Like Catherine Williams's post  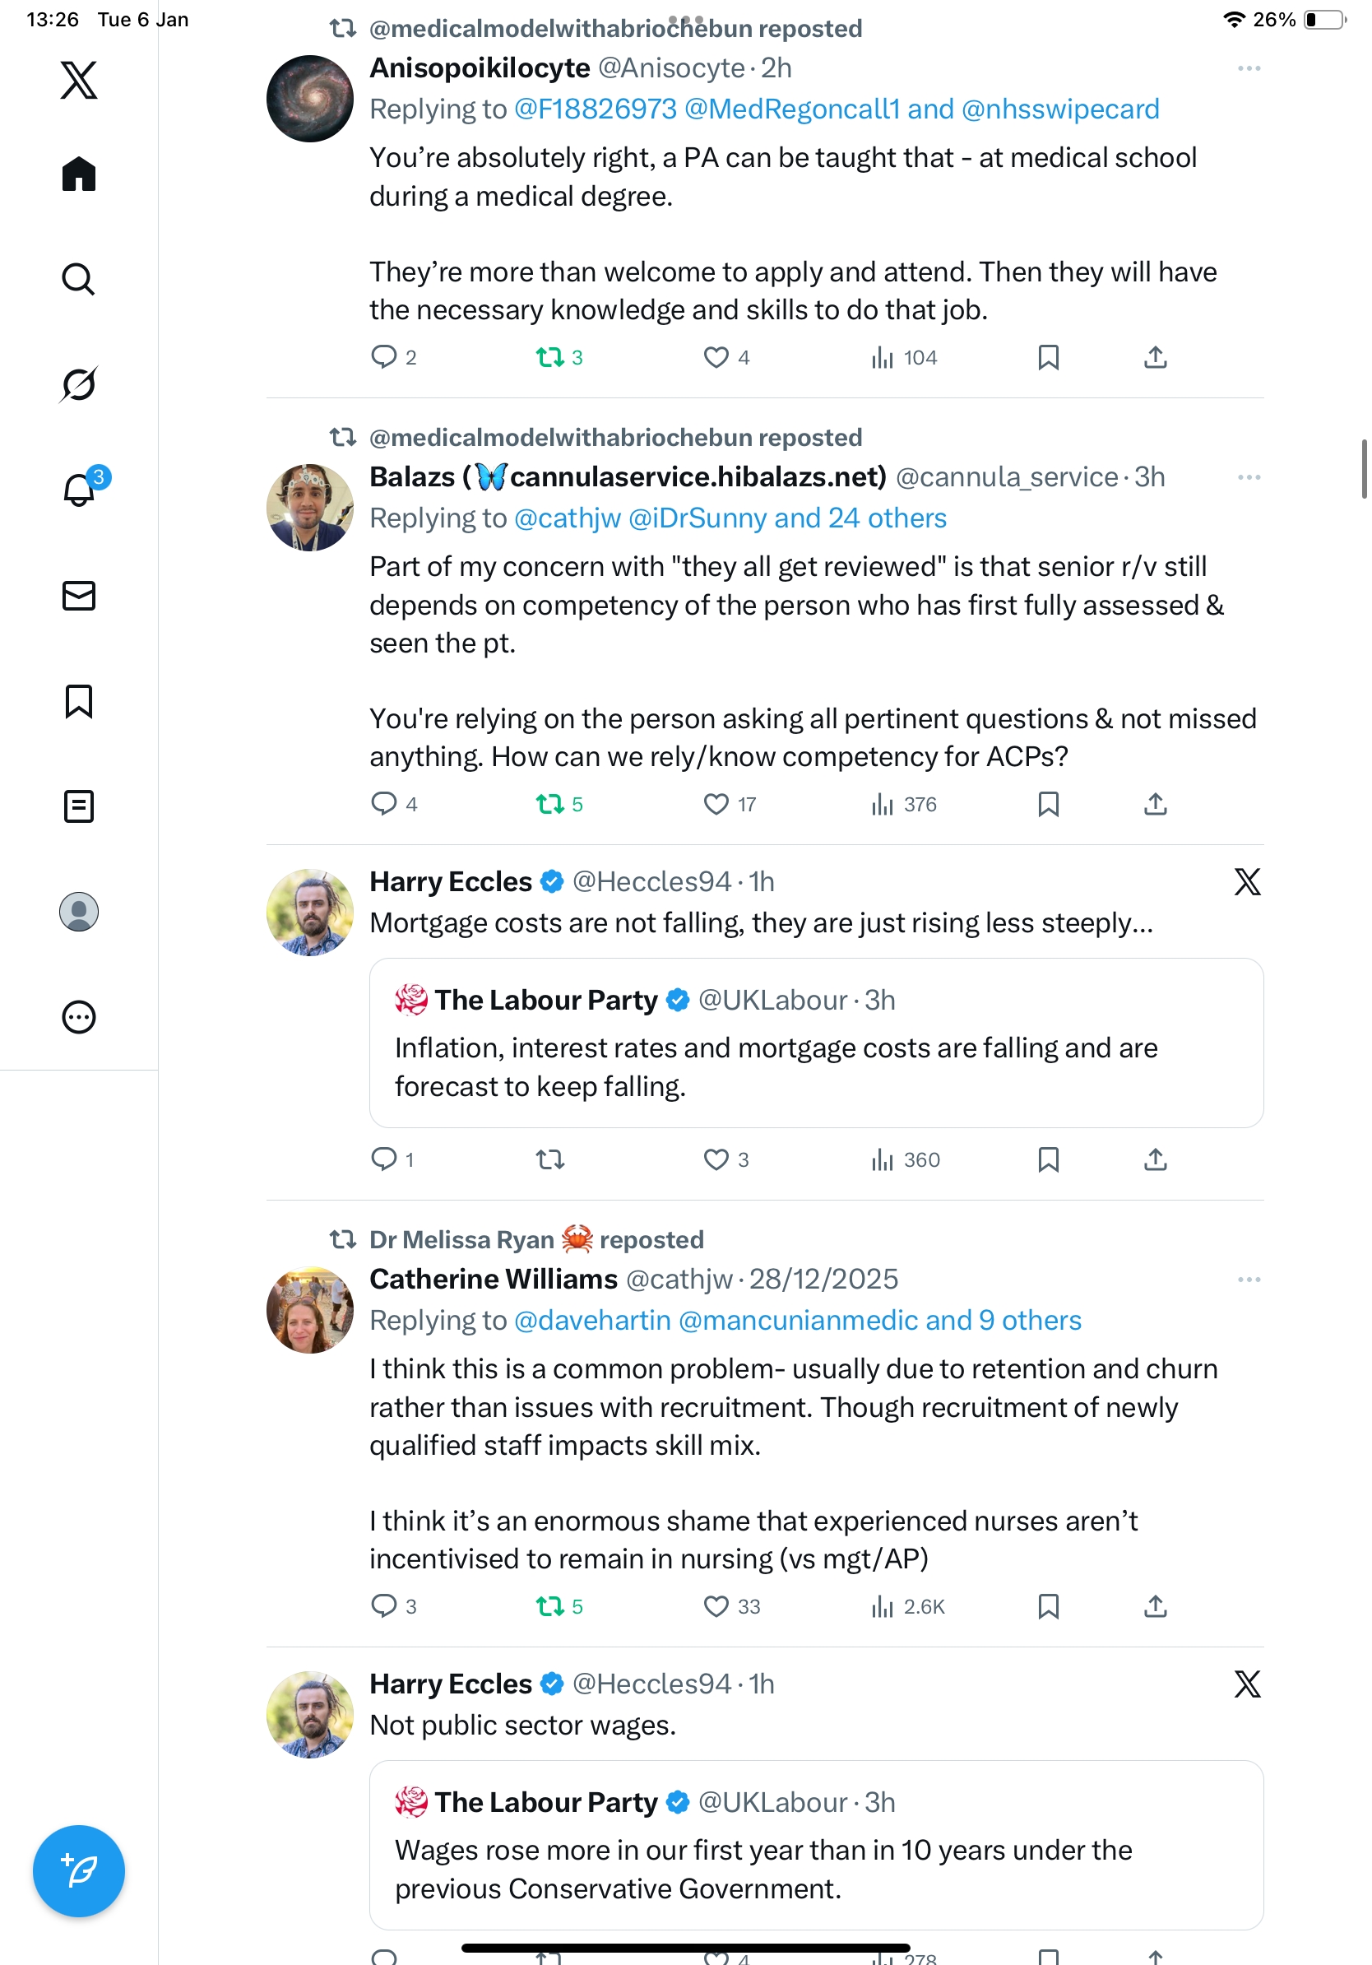pyautogui.click(x=715, y=1606)
